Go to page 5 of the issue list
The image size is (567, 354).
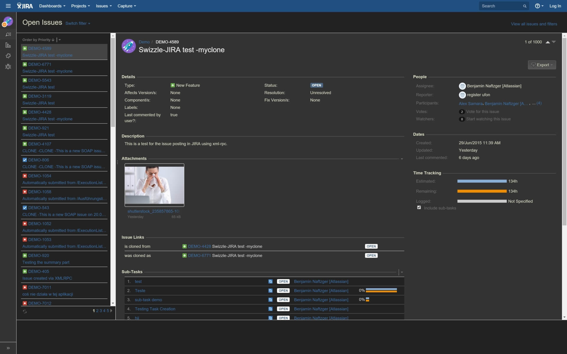[108, 311]
